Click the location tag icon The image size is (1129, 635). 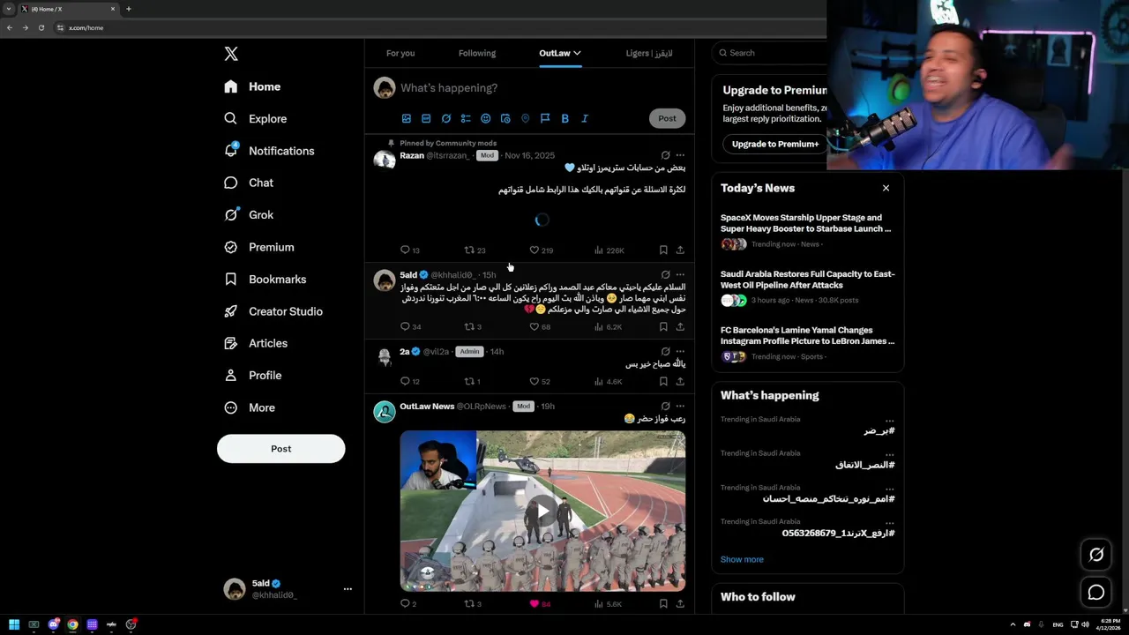(525, 118)
